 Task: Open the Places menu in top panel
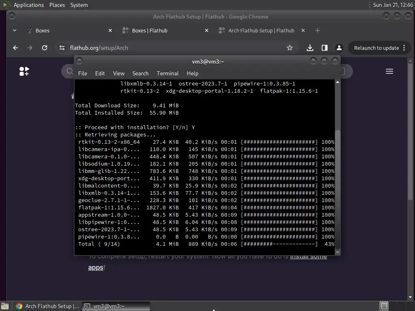click(x=57, y=5)
